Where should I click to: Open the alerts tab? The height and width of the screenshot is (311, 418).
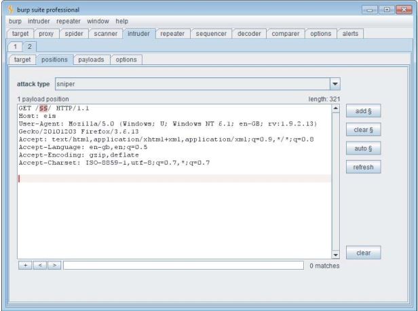click(x=350, y=34)
